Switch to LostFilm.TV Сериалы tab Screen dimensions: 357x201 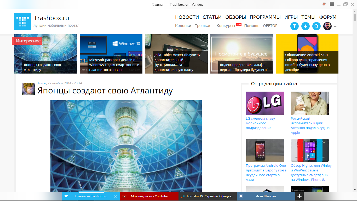208,196
